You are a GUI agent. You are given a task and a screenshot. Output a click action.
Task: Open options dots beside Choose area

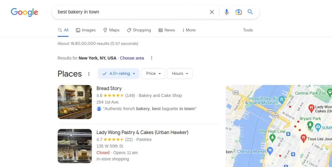pyautogui.click(x=151, y=58)
